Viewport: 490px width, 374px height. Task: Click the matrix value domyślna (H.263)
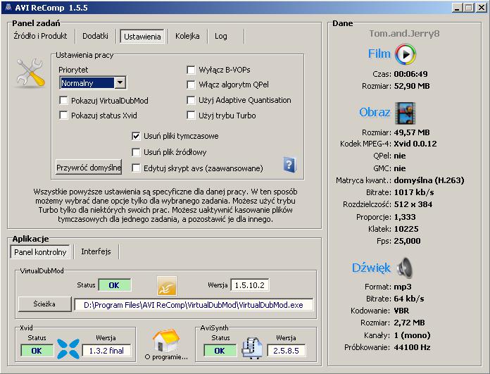click(x=429, y=180)
